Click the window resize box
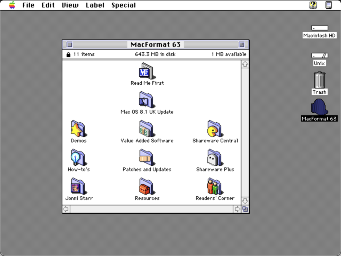The image size is (341, 256). [245, 209]
